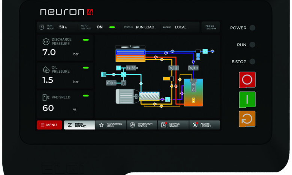Open the Alerts History tab
The image size is (292, 175).
tap(204, 125)
